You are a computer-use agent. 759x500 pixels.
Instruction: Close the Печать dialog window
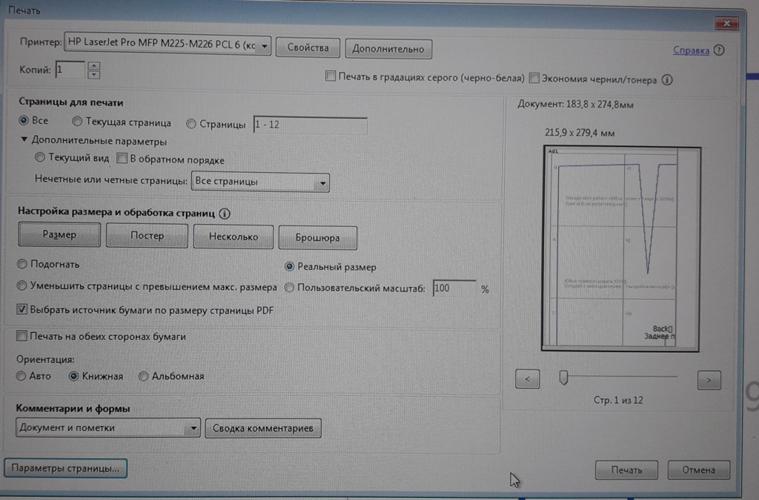(726, 24)
